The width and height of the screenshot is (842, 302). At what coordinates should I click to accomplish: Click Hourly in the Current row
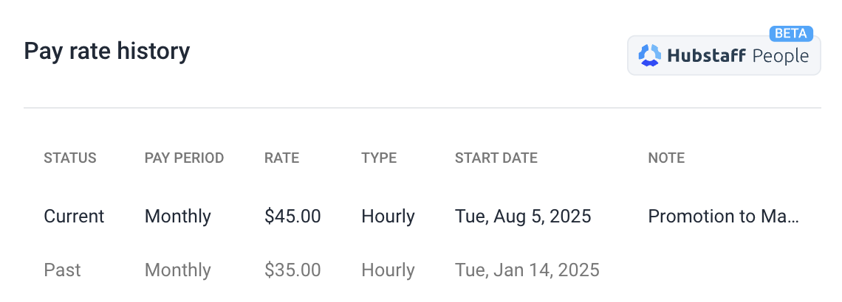click(x=389, y=217)
